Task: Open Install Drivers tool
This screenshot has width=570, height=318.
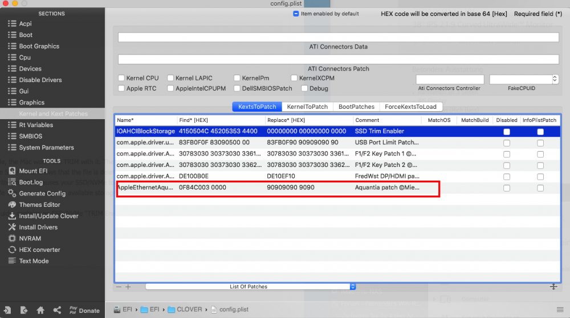Action: click(x=38, y=227)
